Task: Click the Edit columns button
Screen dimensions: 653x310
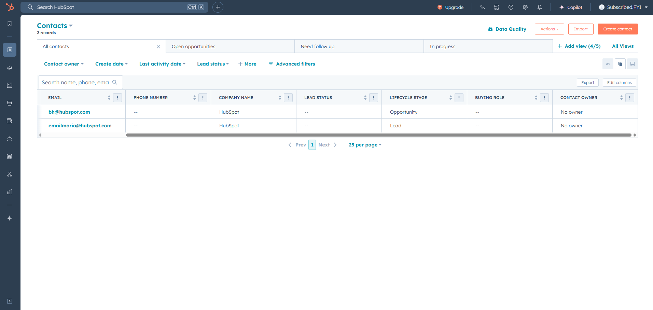Action: point(619,83)
